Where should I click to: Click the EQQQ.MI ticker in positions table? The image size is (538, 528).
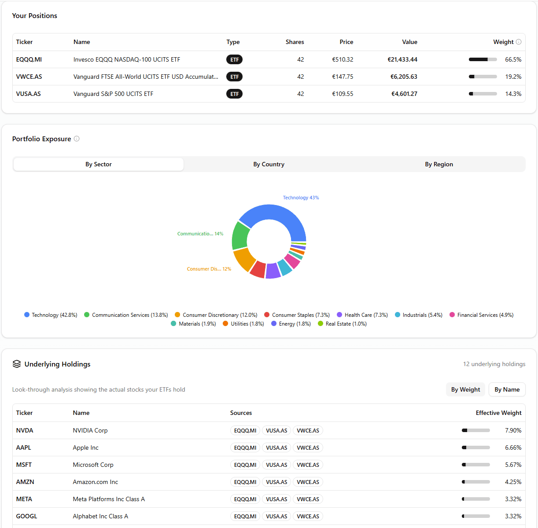(29, 59)
